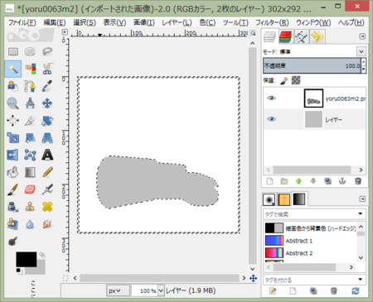Screen dimensions: 373x302
Task: Select the Rectangle Select tool
Action: (13, 51)
